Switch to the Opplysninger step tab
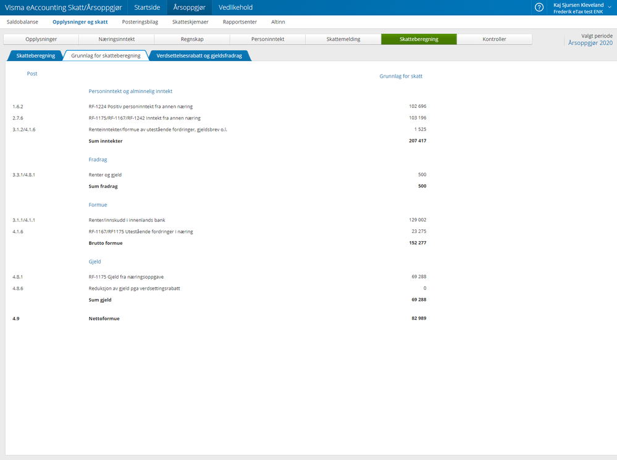Image resolution: width=617 pixels, height=460 pixels. click(41, 39)
